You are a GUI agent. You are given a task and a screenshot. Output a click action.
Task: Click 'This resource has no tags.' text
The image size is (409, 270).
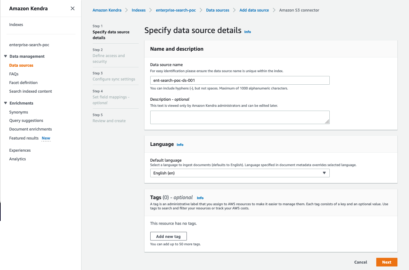tap(173, 224)
